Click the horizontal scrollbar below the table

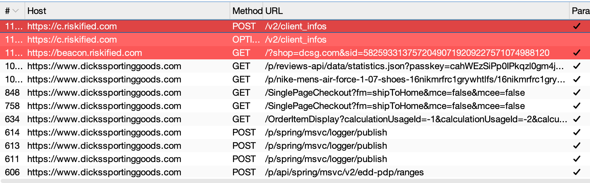(x=295, y=181)
